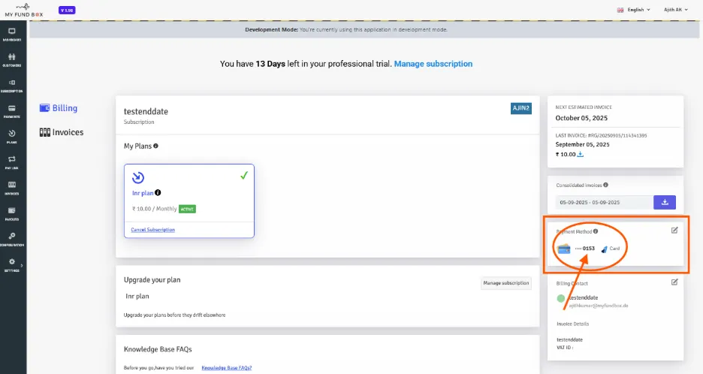Click the Cancel Subscription link

pos(153,230)
